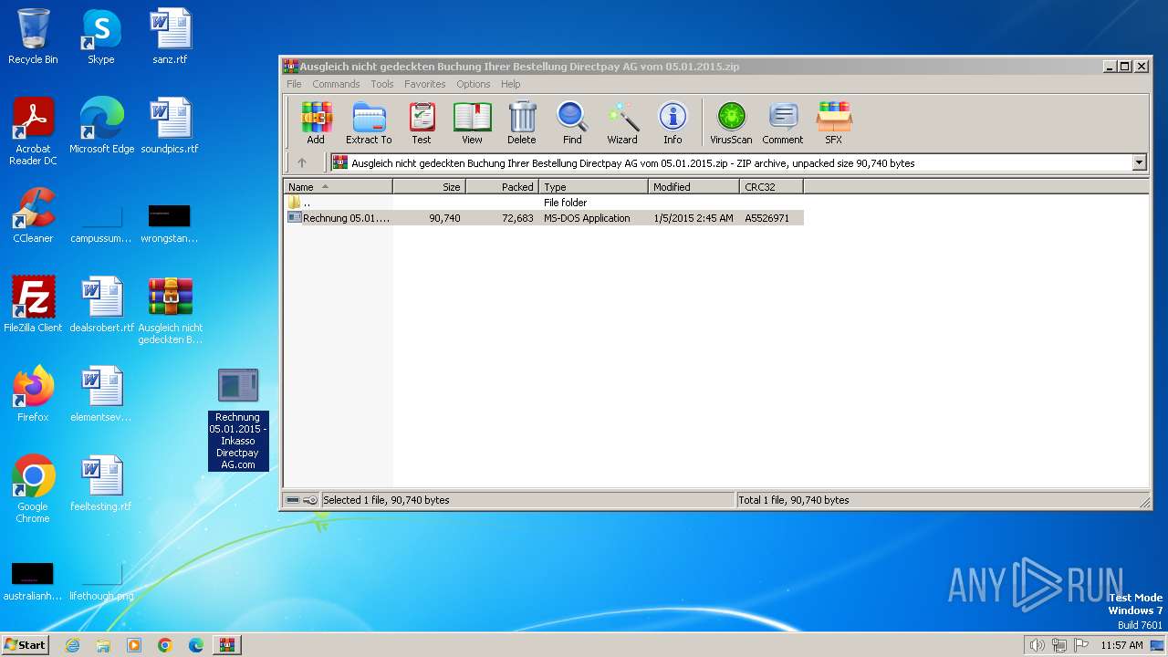1168x657 pixels.
Task: Start VirusScan on the archive
Action: pyautogui.click(x=731, y=123)
